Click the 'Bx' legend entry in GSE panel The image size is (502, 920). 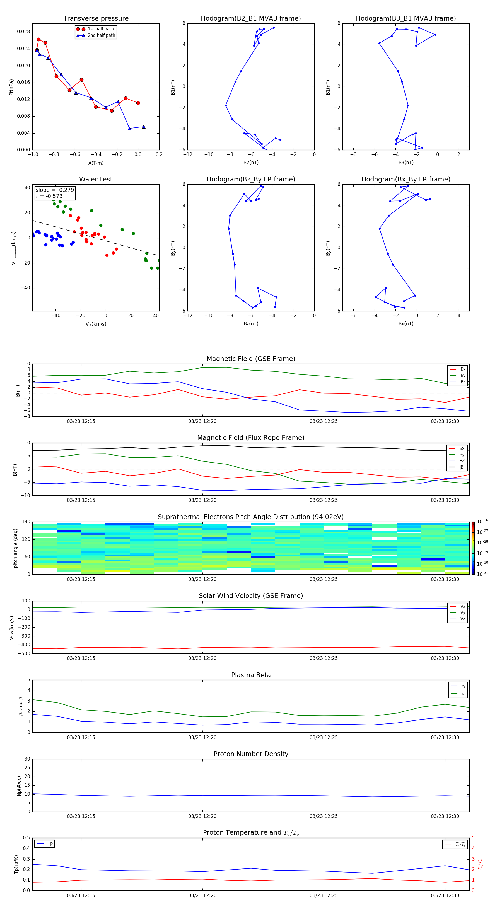[458, 369]
